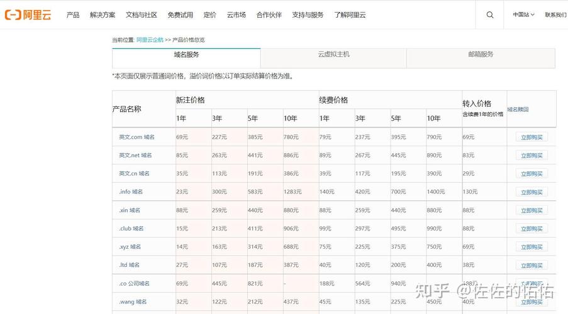
Task: Open the 解决方案 menu
Action: tap(103, 15)
